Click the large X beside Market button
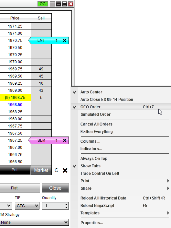The width and height of the screenshot is (171, 228). coord(65,170)
